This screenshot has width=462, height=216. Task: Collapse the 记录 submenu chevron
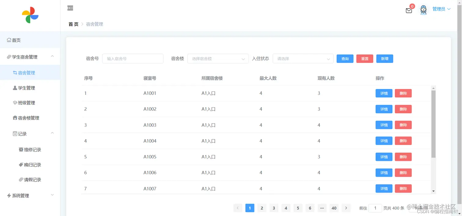tap(52, 133)
